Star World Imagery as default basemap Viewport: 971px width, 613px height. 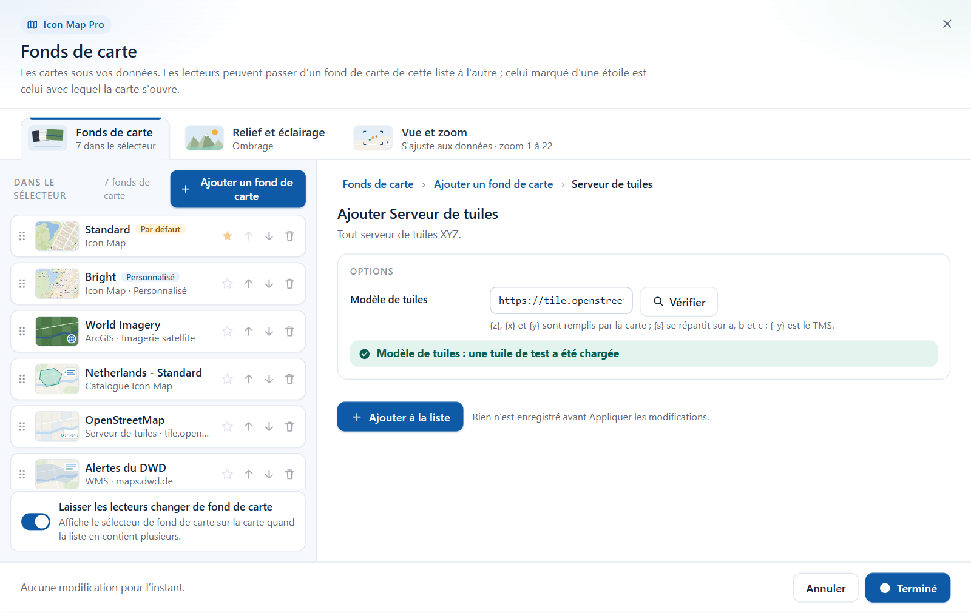[228, 331]
